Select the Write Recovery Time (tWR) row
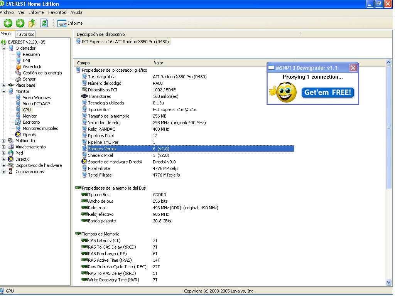The height and width of the screenshot is (296, 395). 188,280
